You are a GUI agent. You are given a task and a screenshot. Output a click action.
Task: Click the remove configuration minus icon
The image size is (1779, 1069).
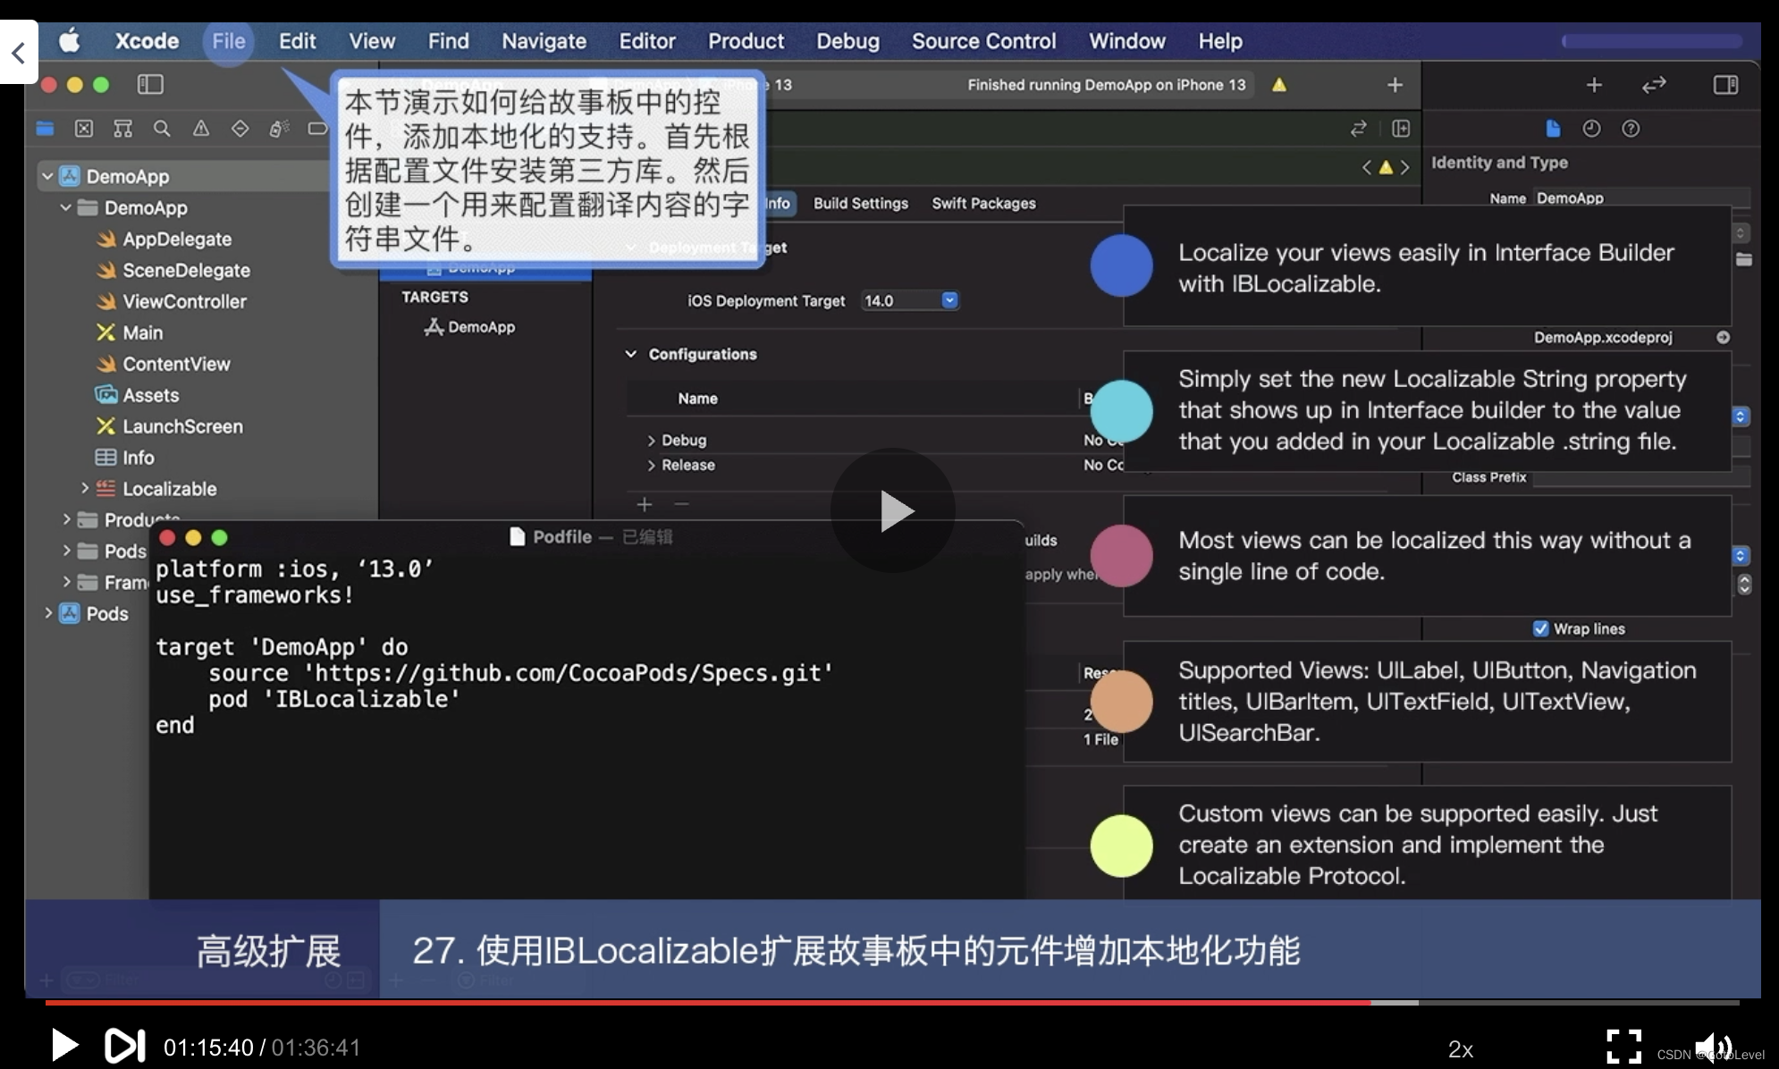681,504
